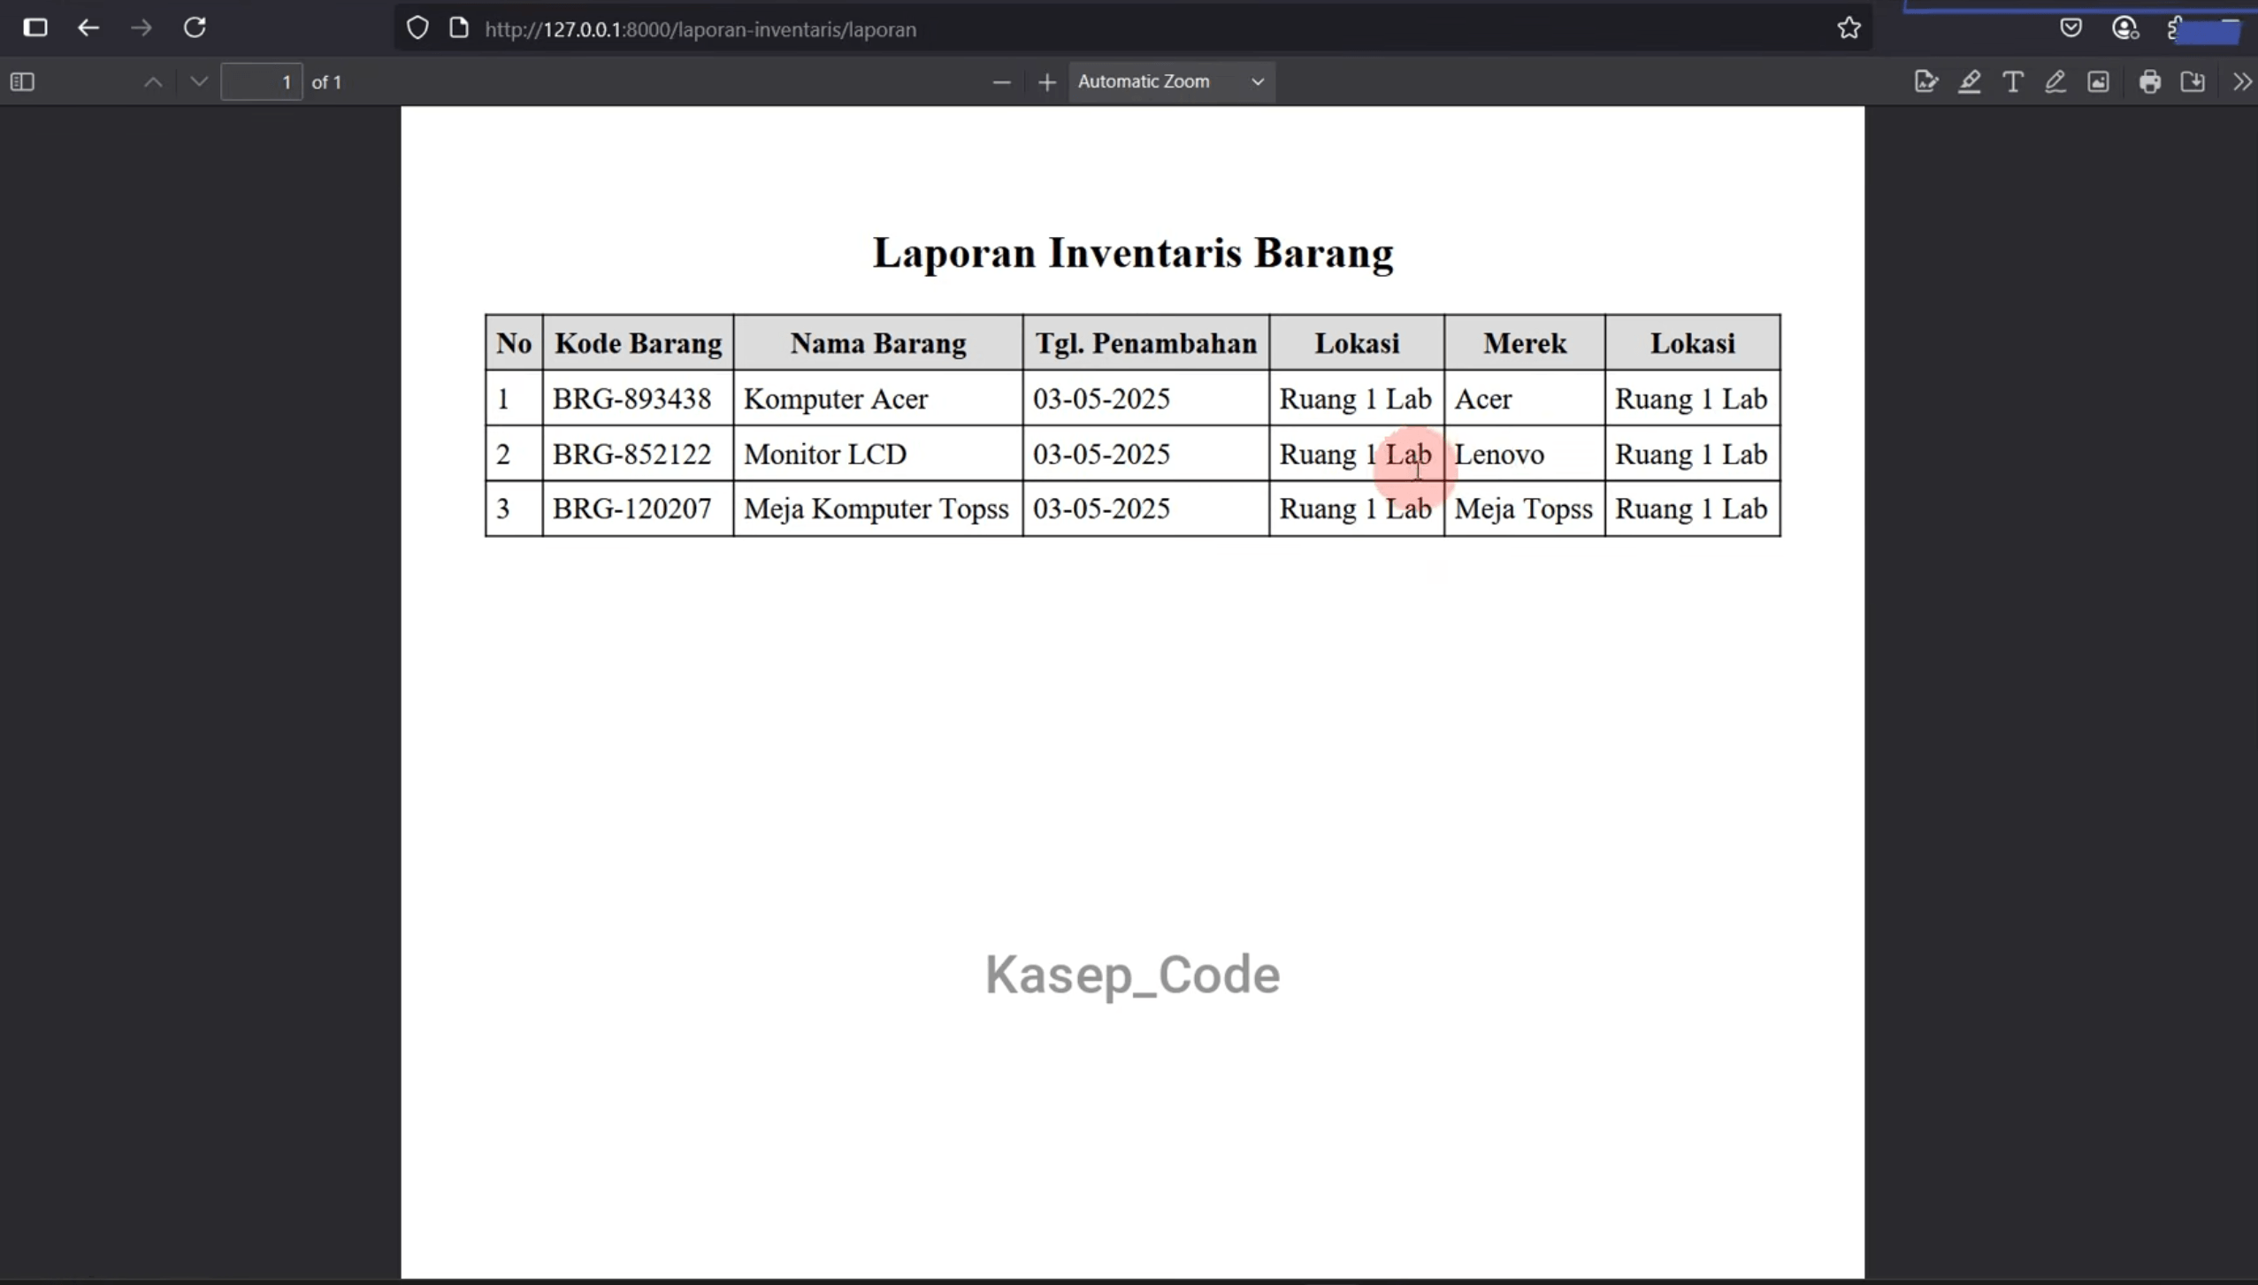Click the 'Laporan Inventaris Barang' title

coord(1133,253)
